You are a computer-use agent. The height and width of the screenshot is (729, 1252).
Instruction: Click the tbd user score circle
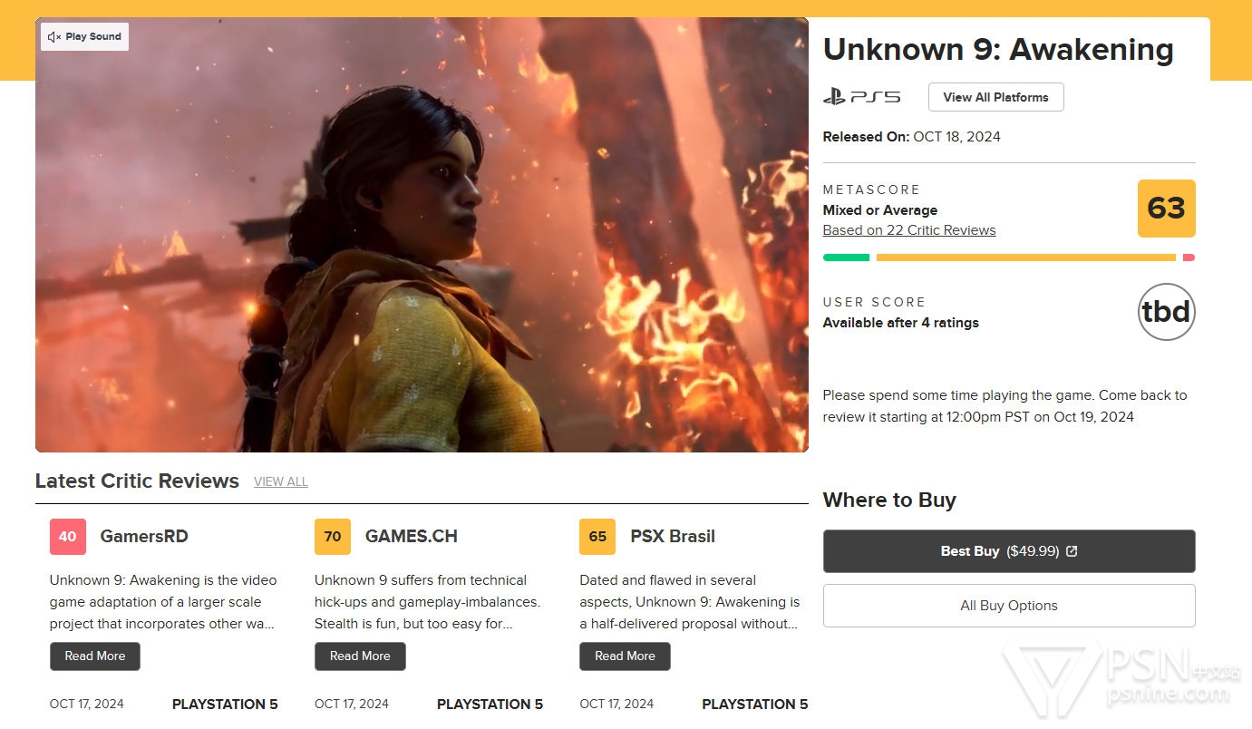[1166, 312]
